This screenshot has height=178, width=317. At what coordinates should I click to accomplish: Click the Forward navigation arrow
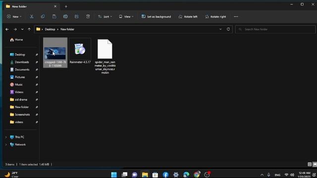[x=15, y=29]
